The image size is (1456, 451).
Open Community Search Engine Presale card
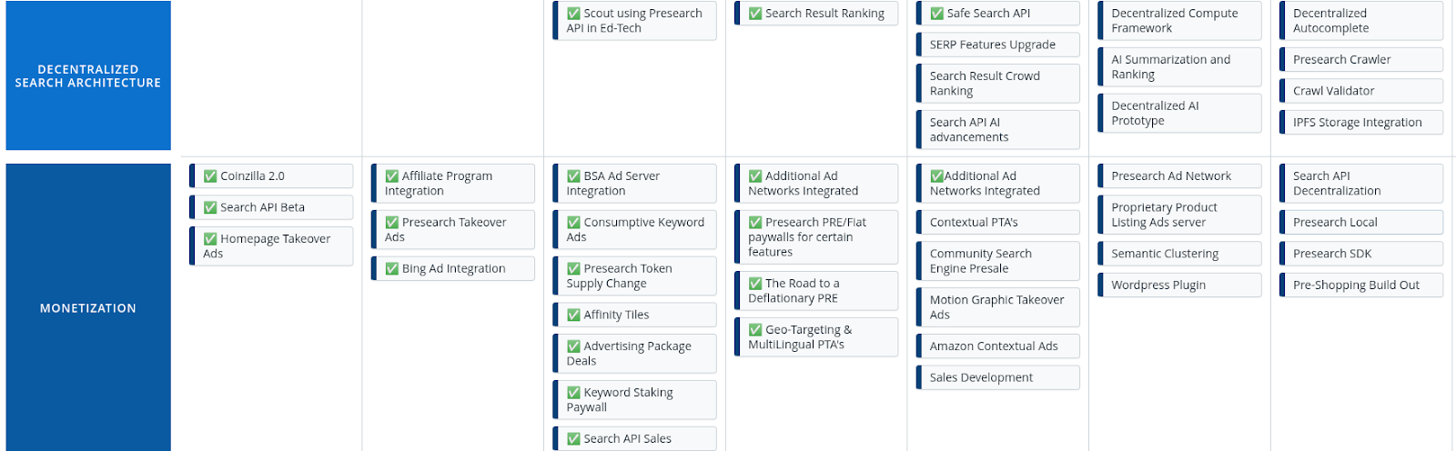pyautogui.click(x=998, y=260)
